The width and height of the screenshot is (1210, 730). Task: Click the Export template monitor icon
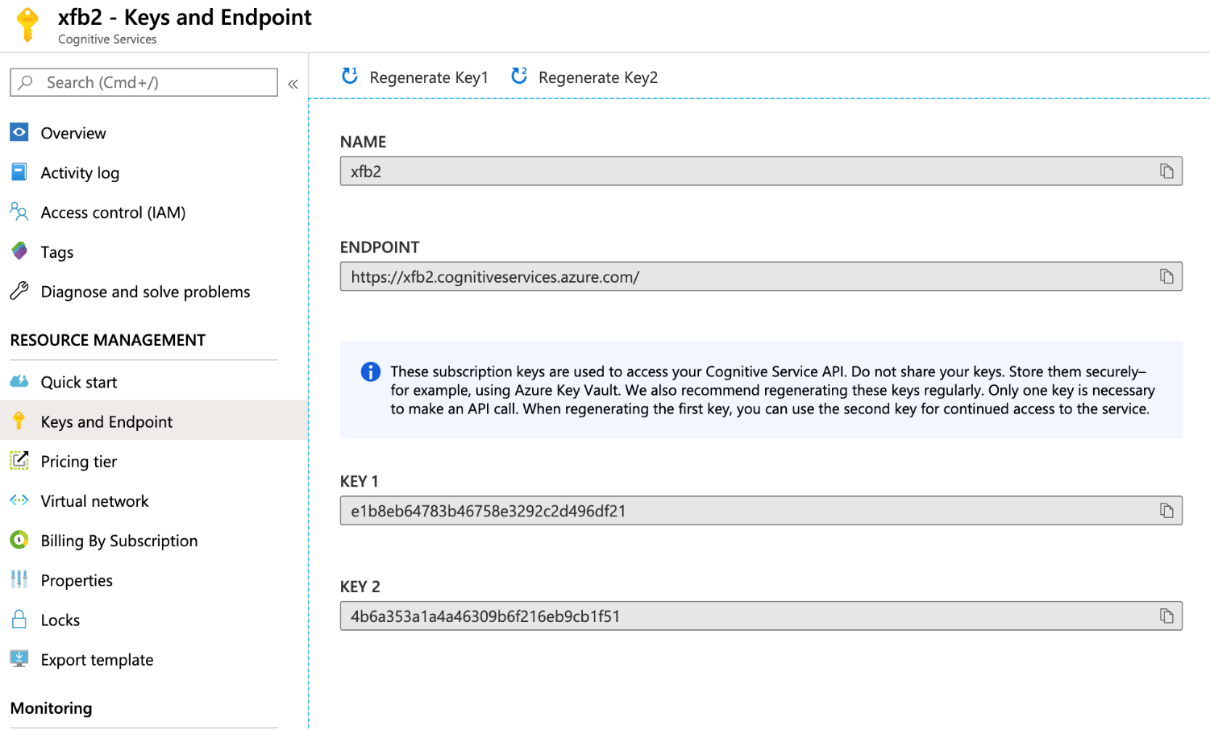coord(19,658)
